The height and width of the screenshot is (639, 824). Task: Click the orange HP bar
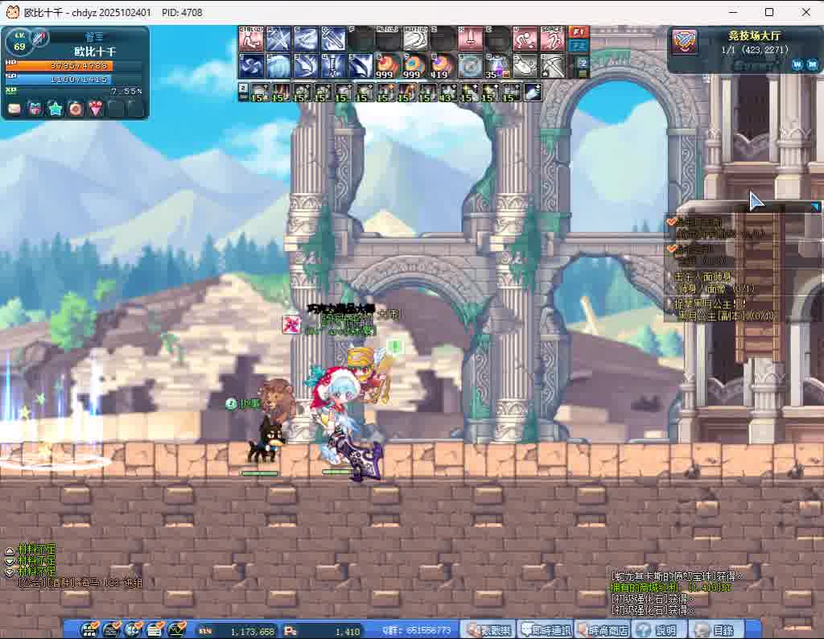point(73,65)
